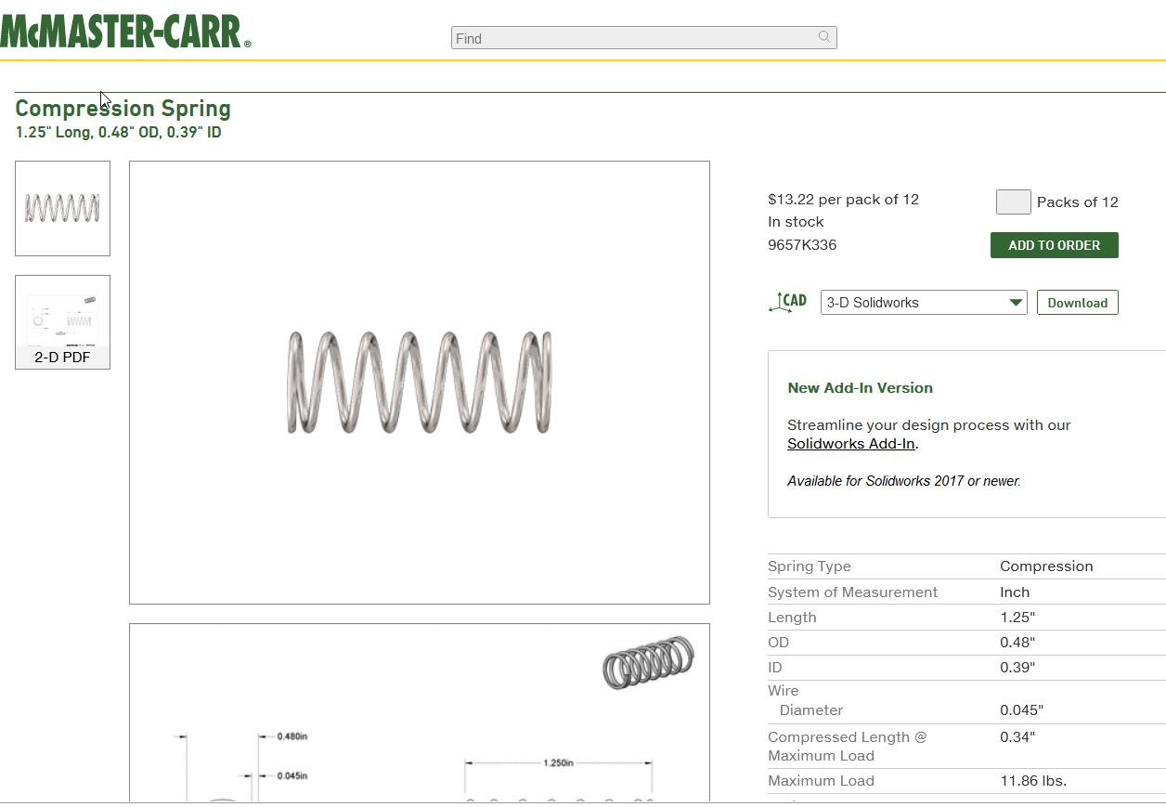Open the 3-D Solidworks file format dropdown
This screenshot has width=1166, height=807.
[x=923, y=302]
